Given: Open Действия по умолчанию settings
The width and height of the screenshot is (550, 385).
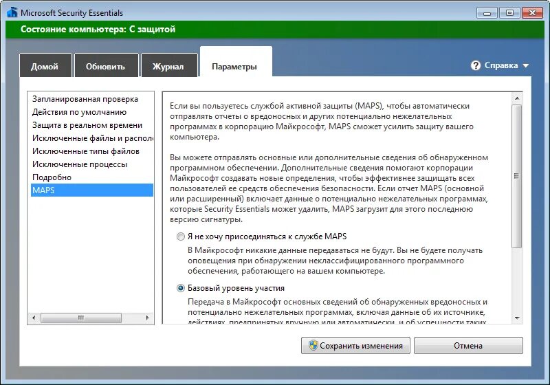Looking at the screenshot, I should click(92, 112).
